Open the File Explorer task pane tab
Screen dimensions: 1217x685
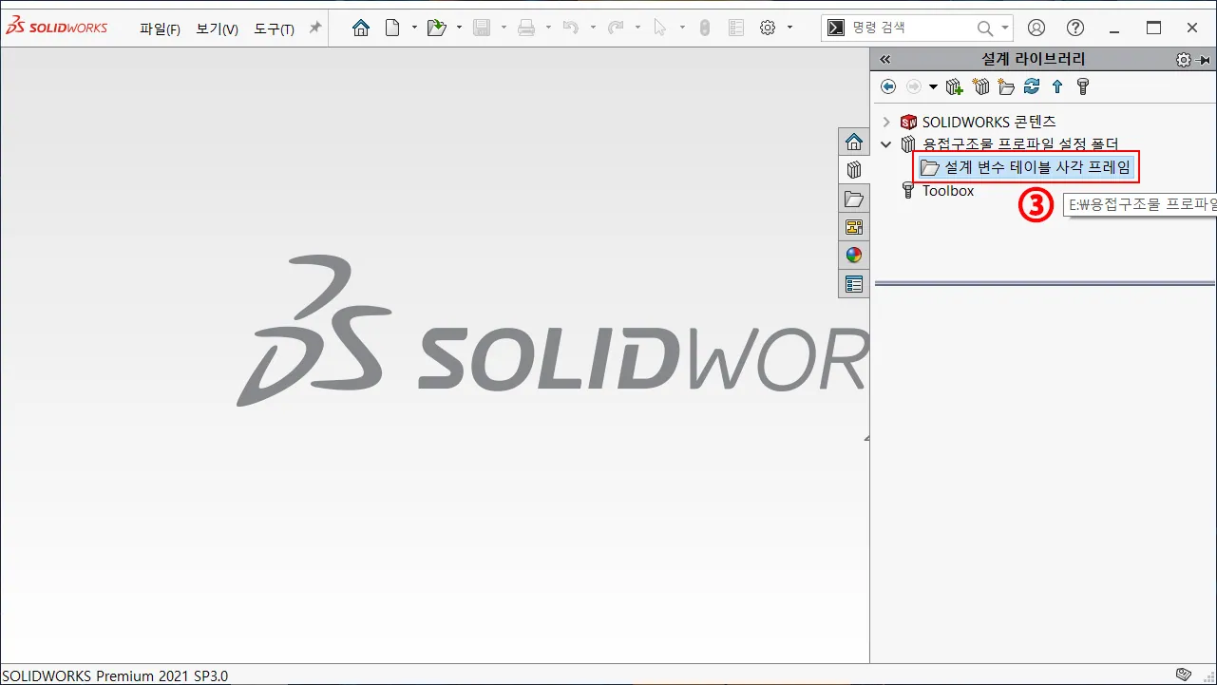click(x=854, y=199)
